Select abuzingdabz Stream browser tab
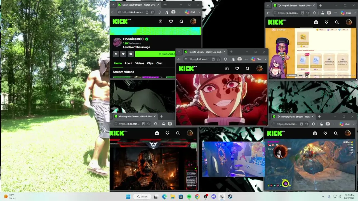358x201 pixels. [x=135, y=116]
